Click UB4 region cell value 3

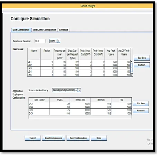click(x=47, y=72)
